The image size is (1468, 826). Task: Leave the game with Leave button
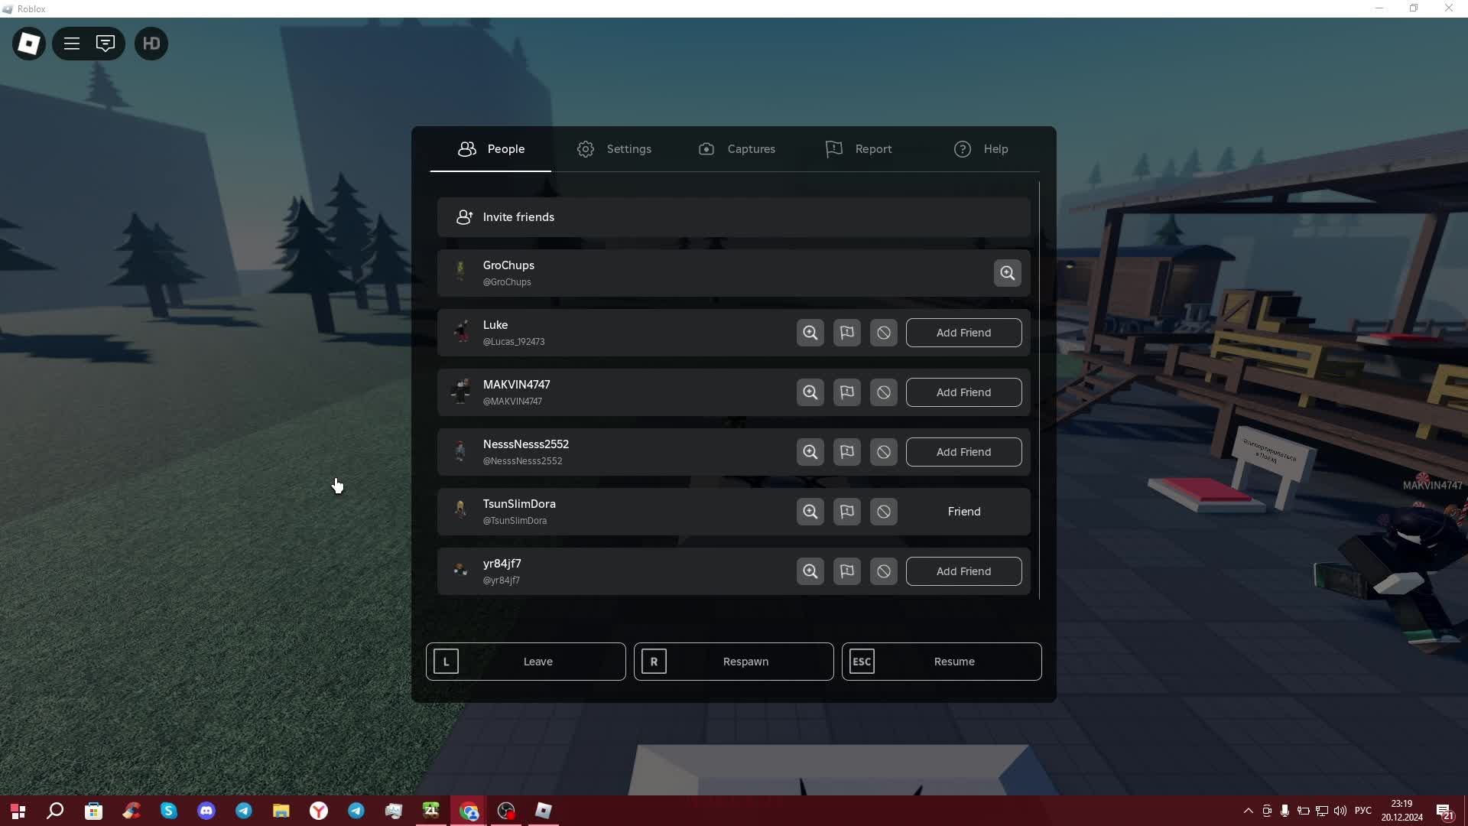tap(525, 662)
